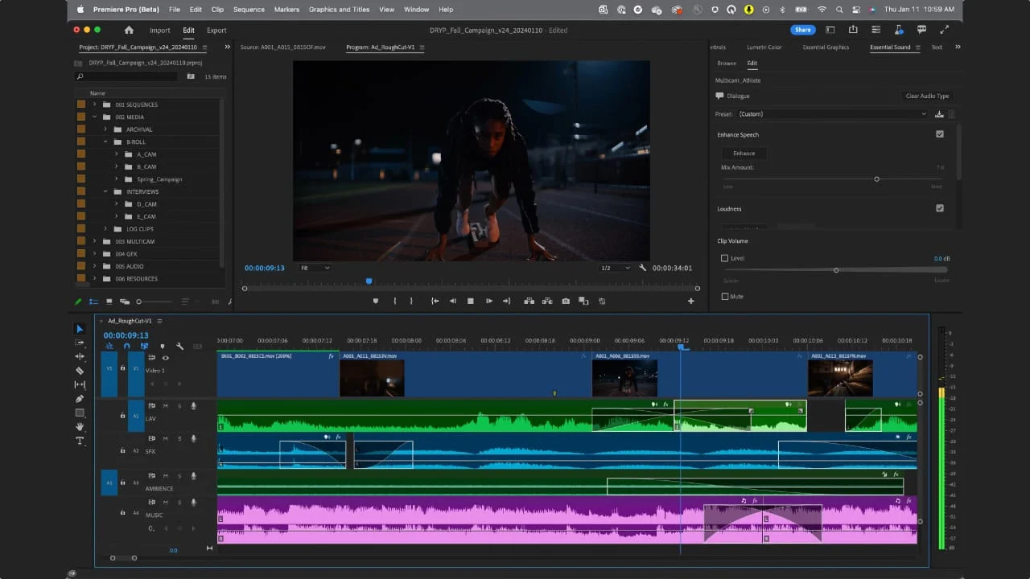Open timeline display settings wrench icon
Viewport: 1030px width, 579px height.
tap(179, 347)
